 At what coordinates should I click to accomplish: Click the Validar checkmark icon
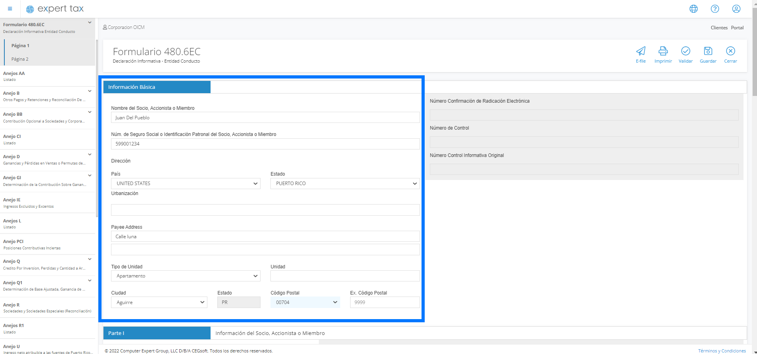pyautogui.click(x=685, y=51)
